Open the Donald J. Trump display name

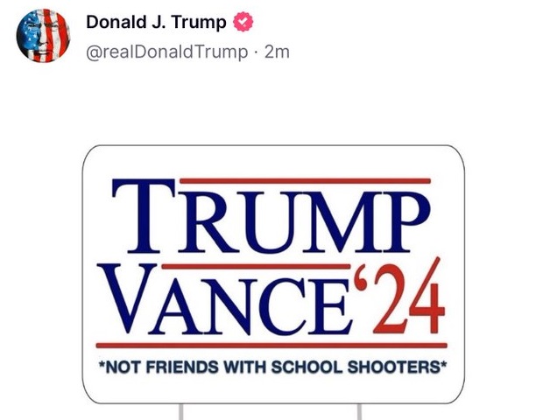(156, 23)
